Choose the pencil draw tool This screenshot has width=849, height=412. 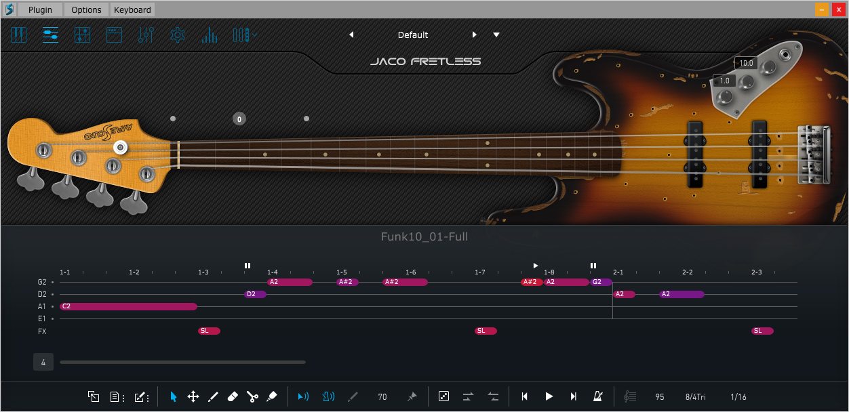click(x=212, y=396)
